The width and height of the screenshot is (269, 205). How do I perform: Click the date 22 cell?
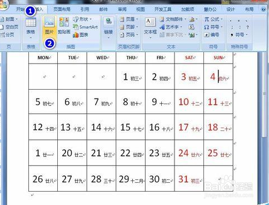pyautogui.click(x=131, y=153)
